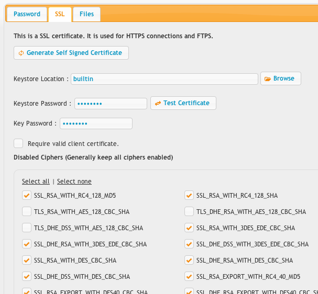The image size is (318, 294).
Task: Focus the Keystore Password field
Action: pos(111,104)
